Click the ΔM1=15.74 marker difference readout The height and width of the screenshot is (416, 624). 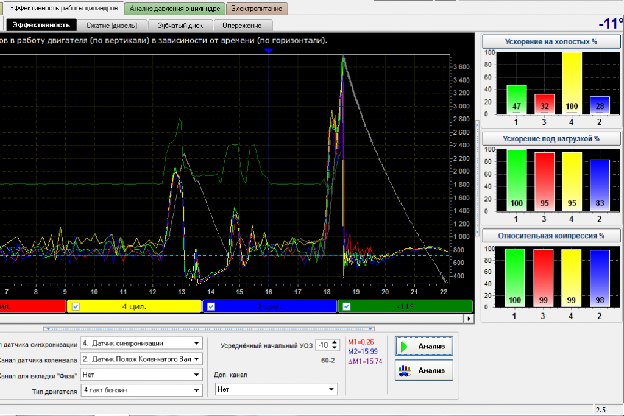365,361
